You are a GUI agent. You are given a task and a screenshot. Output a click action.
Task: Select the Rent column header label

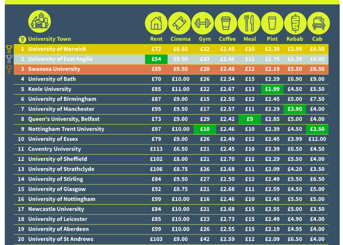156,39
